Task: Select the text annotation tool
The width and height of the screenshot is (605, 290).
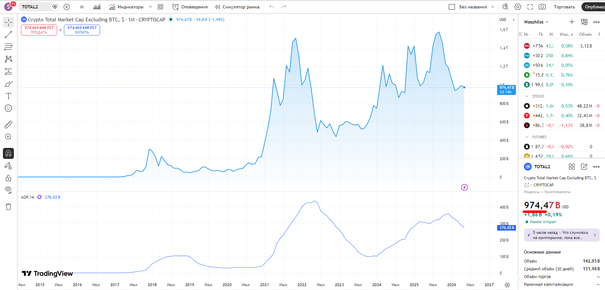Action: click(8, 96)
